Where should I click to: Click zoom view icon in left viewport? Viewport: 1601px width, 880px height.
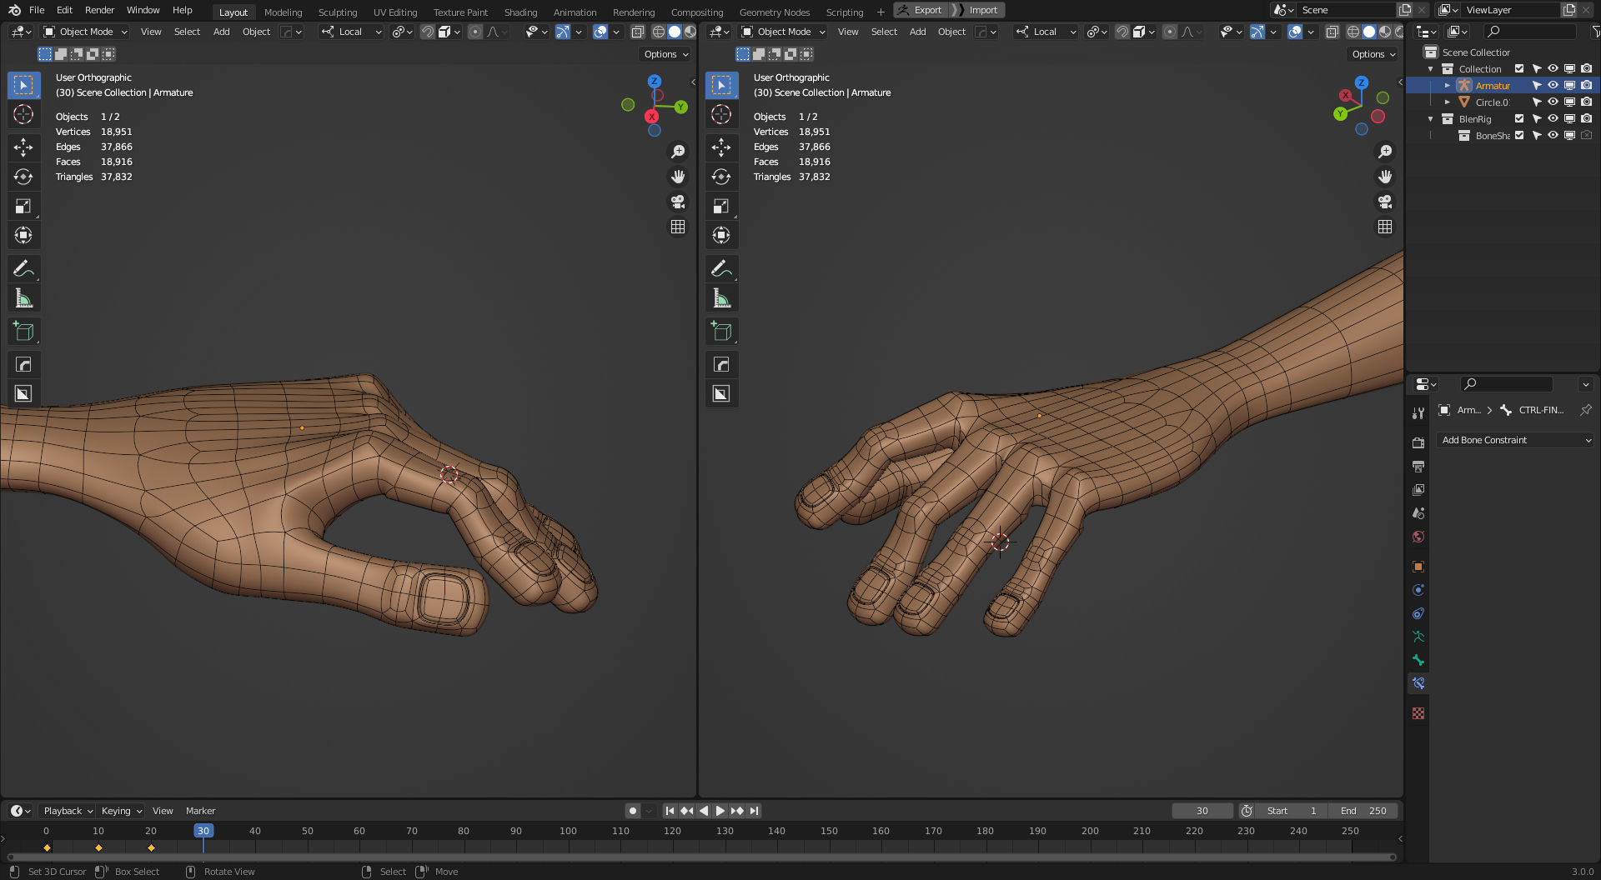(678, 152)
